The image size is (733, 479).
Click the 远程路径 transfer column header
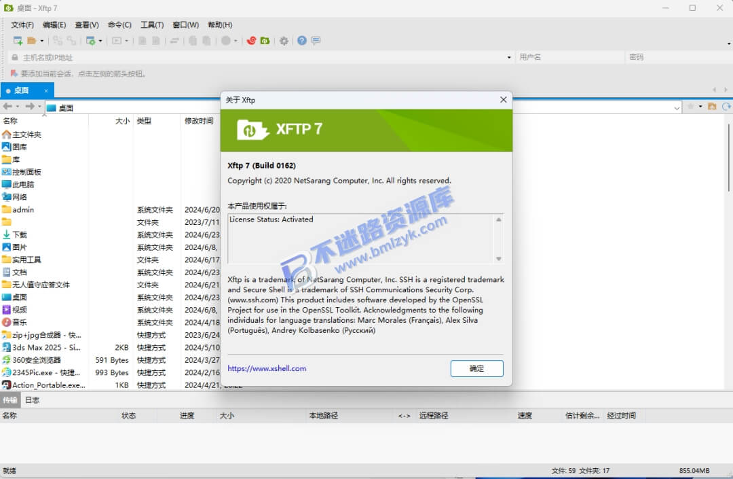(434, 415)
